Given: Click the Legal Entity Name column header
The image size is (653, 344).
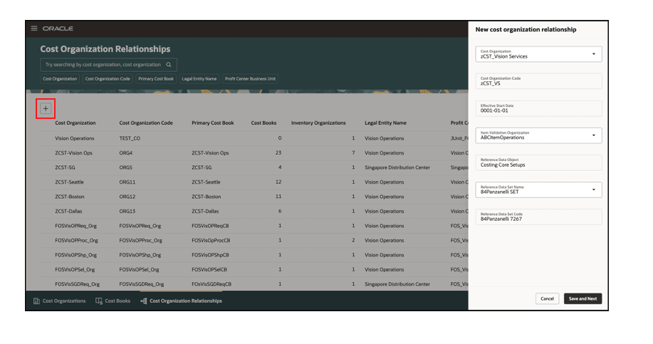Looking at the screenshot, I should click(386, 123).
